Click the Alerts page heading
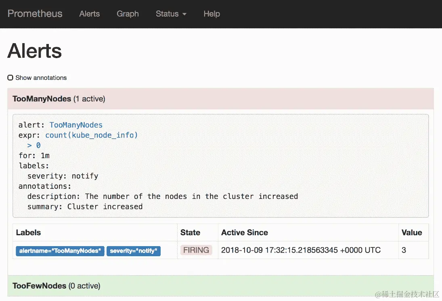 tap(34, 51)
